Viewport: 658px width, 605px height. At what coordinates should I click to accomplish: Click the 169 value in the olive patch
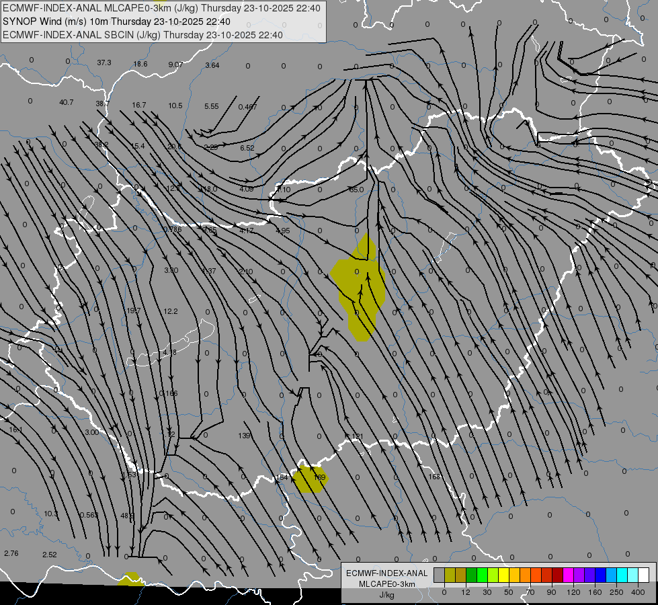point(319,477)
